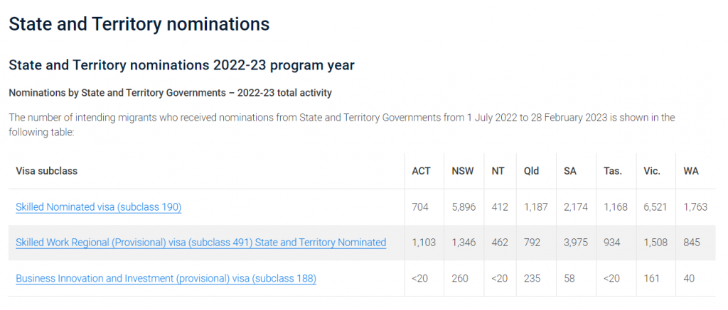Image resolution: width=728 pixels, height=310 pixels.
Task: Click the "State and Territory nominations" main heading
Action: coord(139,23)
